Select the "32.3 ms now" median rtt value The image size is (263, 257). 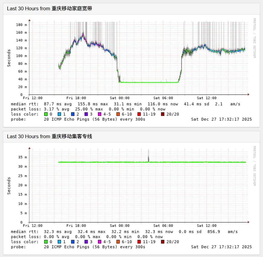coord(159,232)
